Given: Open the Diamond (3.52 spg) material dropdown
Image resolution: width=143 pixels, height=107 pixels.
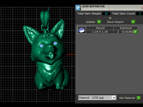Looking at the screenshot, I should click(114, 98).
